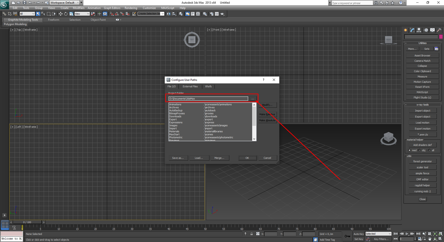
Task: Open the MAXScript menu
Action: 168,8
